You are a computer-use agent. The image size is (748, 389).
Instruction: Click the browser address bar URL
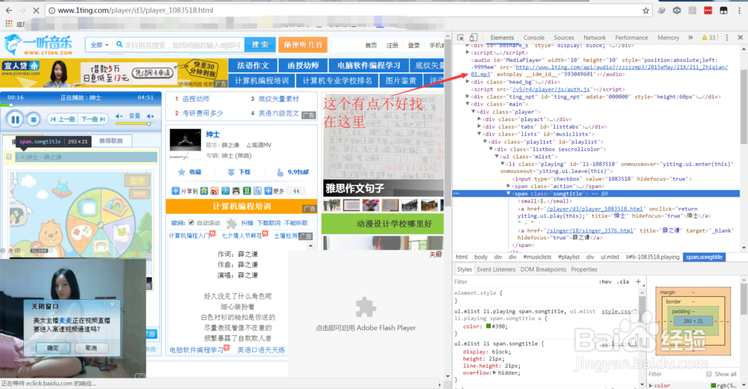coord(135,10)
